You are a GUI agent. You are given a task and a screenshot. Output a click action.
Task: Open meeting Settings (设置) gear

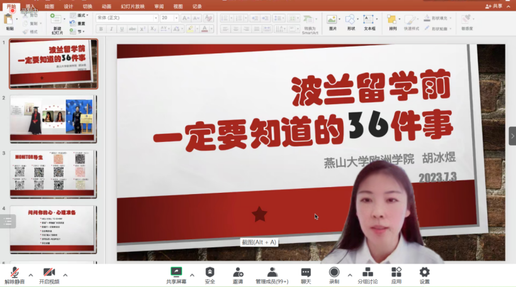point(425,273)
